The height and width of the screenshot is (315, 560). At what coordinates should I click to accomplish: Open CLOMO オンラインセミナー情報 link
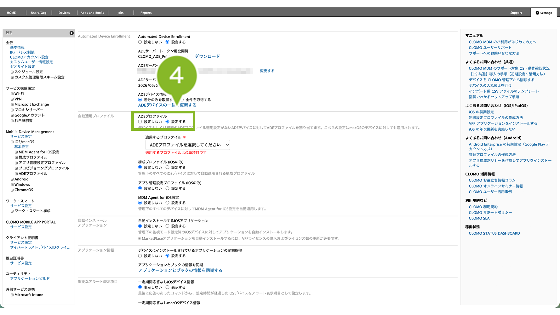click(496, 186)
